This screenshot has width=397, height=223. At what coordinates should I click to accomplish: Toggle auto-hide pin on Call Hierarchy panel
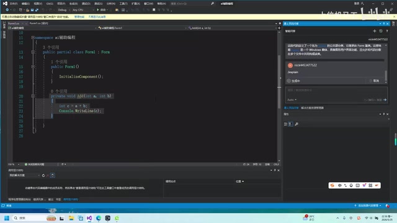[x=275, y=170]
